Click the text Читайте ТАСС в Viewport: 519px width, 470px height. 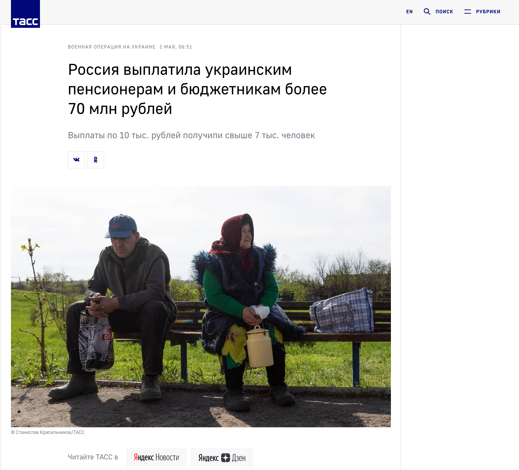[93, 457]
